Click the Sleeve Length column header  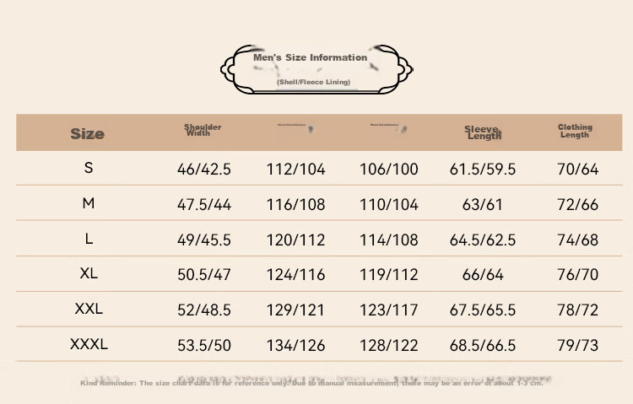coord(483,132)
